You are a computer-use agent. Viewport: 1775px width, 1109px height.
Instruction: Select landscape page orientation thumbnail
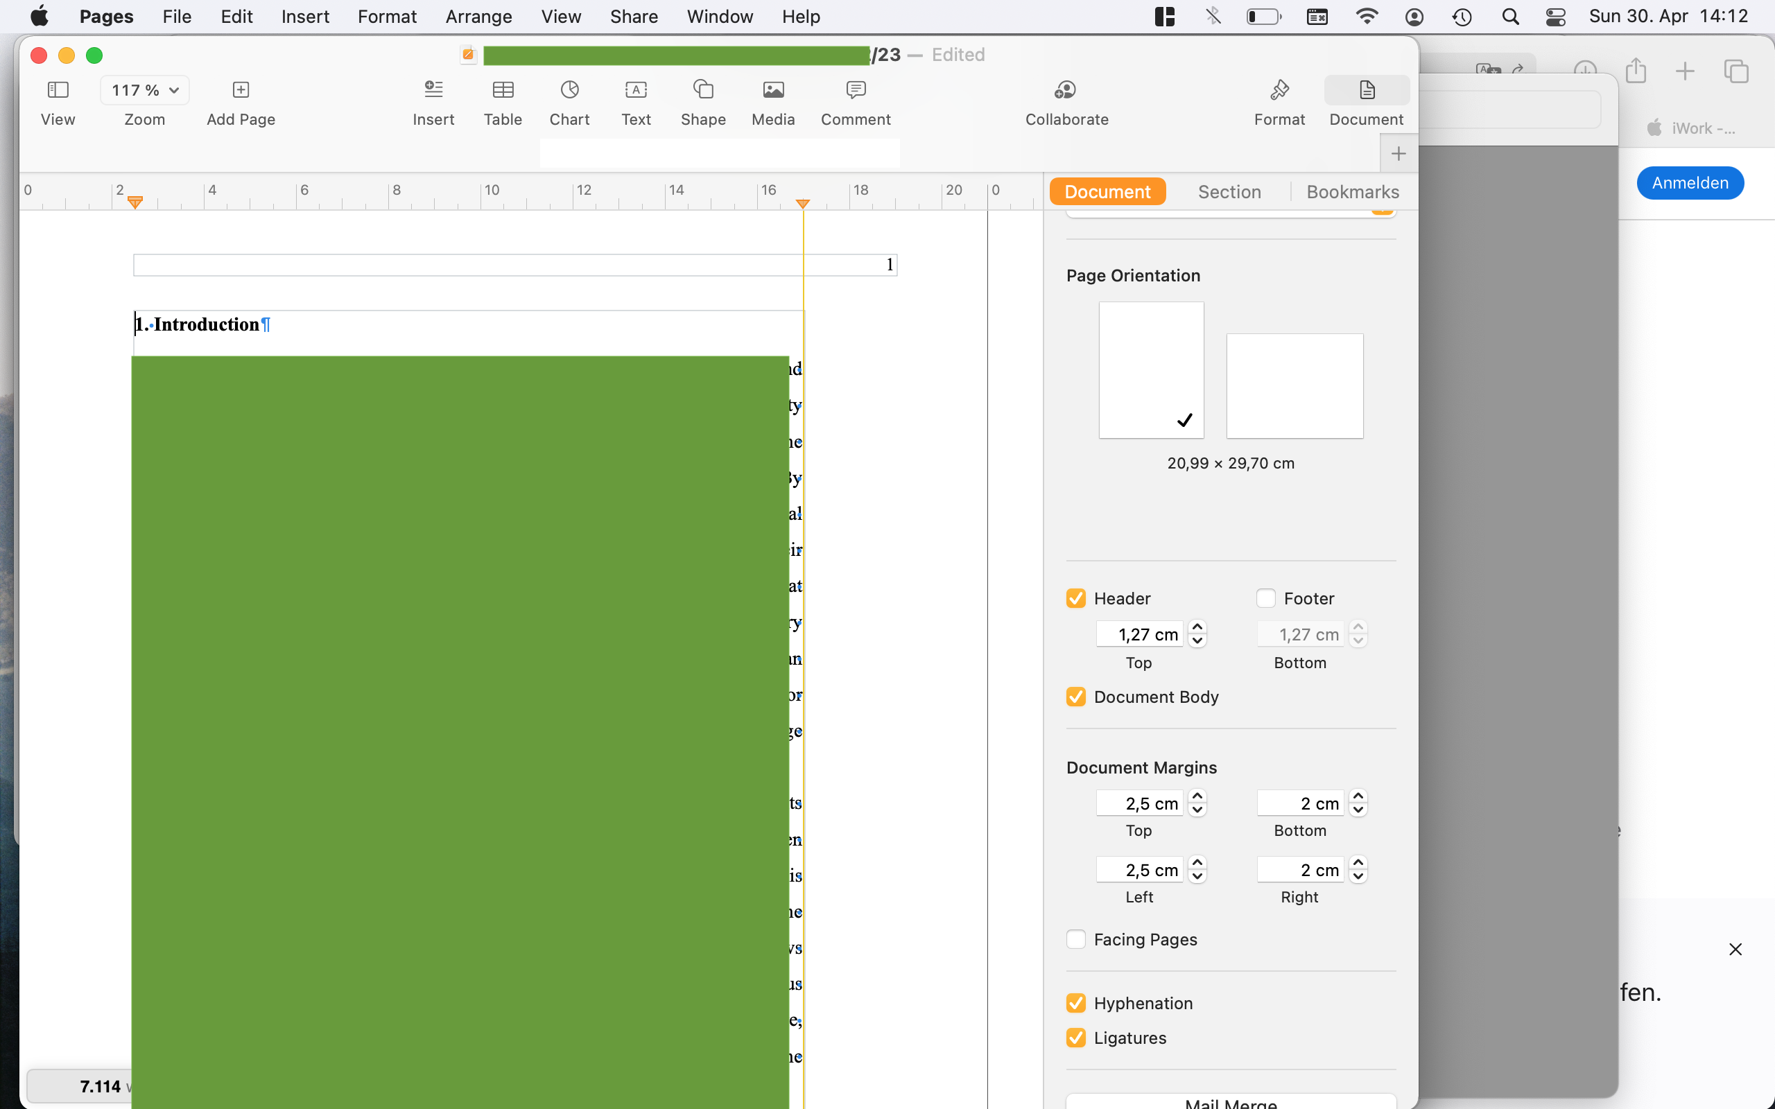pos(1295,387)
